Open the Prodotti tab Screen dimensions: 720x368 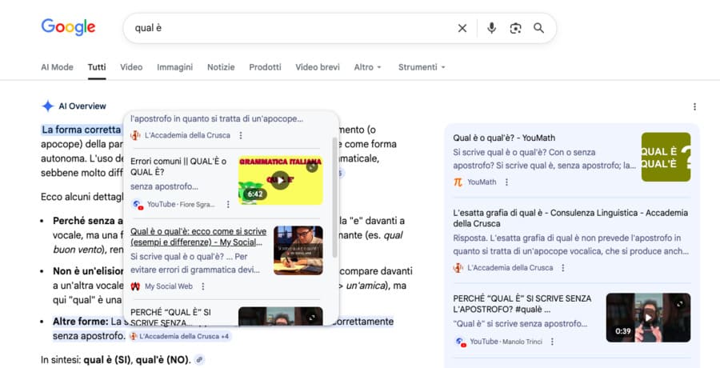click(265, 67)
